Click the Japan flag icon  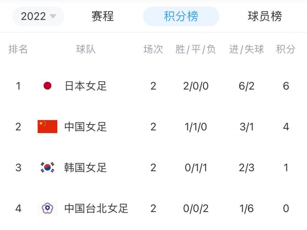pos(47,86)
